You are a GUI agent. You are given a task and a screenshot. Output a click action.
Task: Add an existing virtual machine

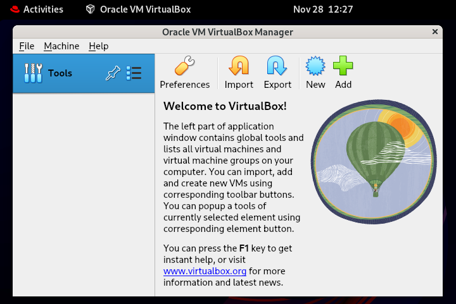point(343,73)
